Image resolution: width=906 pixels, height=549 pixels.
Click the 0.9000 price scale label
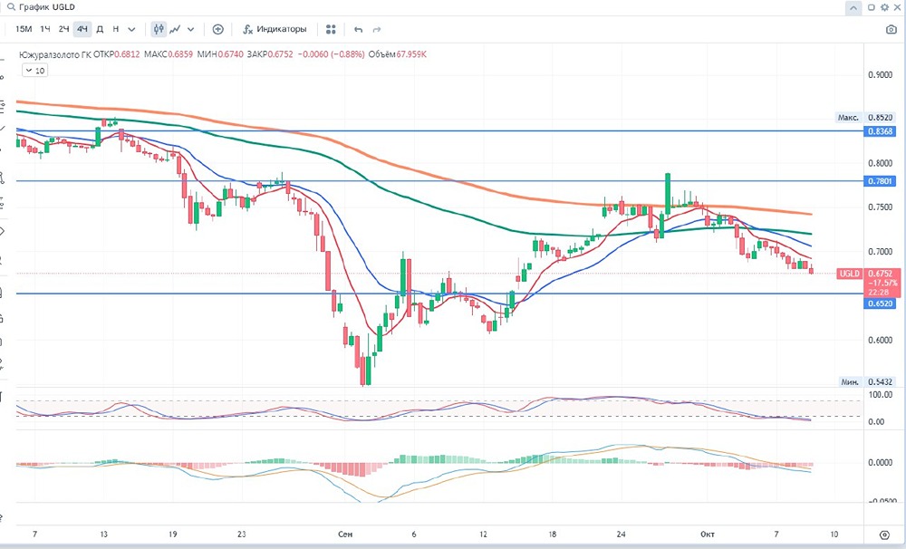click(x=881, y=74)
